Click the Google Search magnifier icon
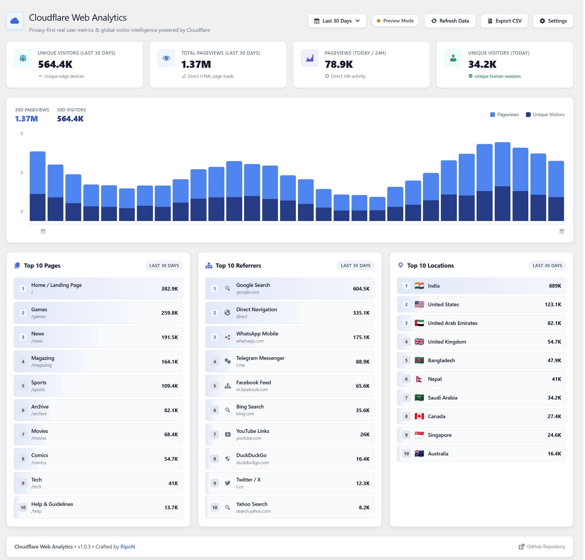 [x=228, y=288]
